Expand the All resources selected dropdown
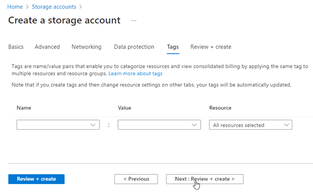The height and width of the screenshot is (195, 313). (250, 125)
